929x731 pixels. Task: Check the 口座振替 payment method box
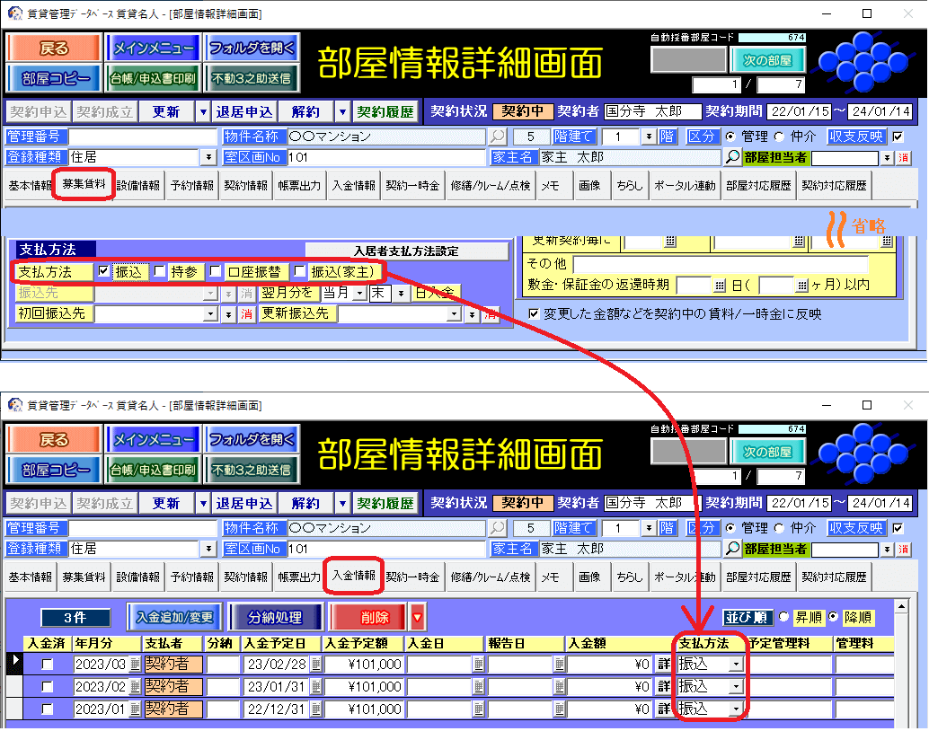(x=215, y=271)
